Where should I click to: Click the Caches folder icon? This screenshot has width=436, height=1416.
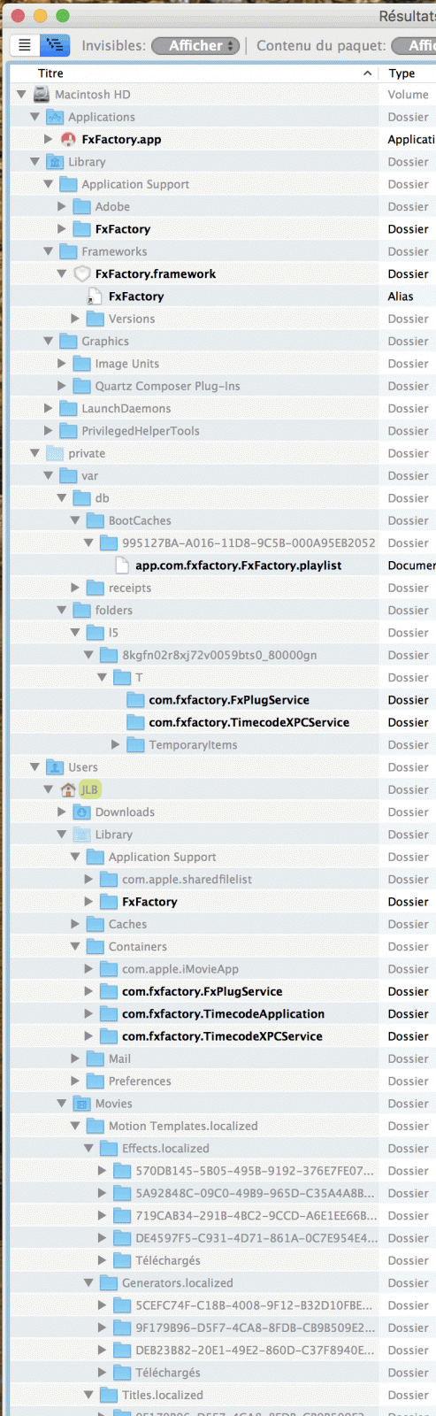pyautogui.click(x=95, y=924)
